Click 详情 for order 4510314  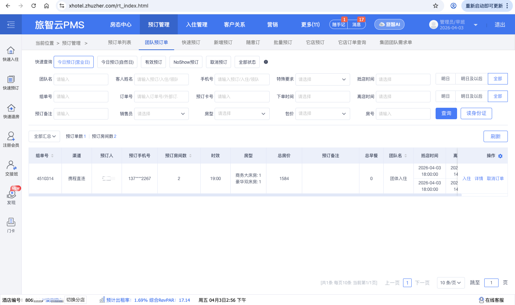(479, 178)
